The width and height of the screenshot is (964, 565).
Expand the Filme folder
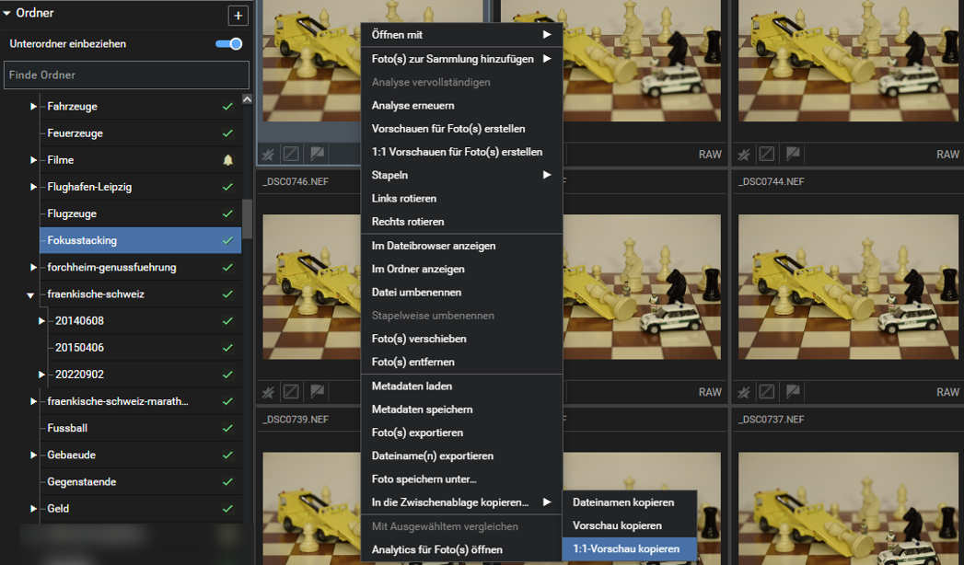33,160
